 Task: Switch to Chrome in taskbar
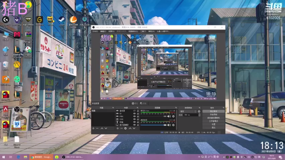click(x=41, y=157)
